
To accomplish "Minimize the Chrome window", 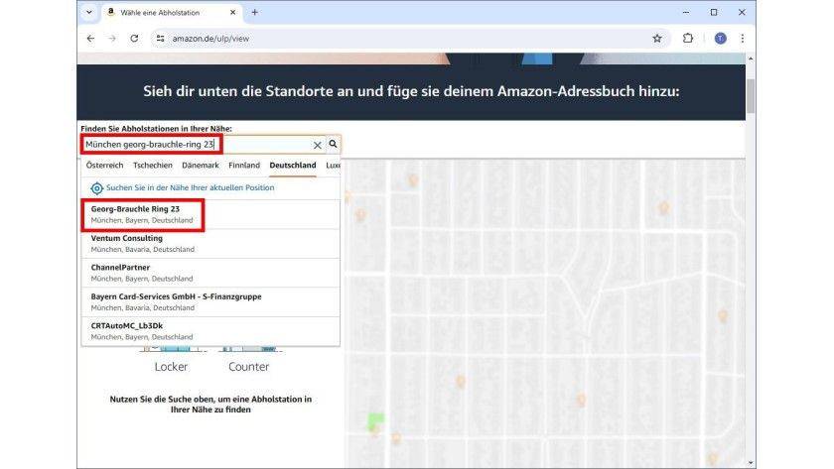I will click(686, 12).
